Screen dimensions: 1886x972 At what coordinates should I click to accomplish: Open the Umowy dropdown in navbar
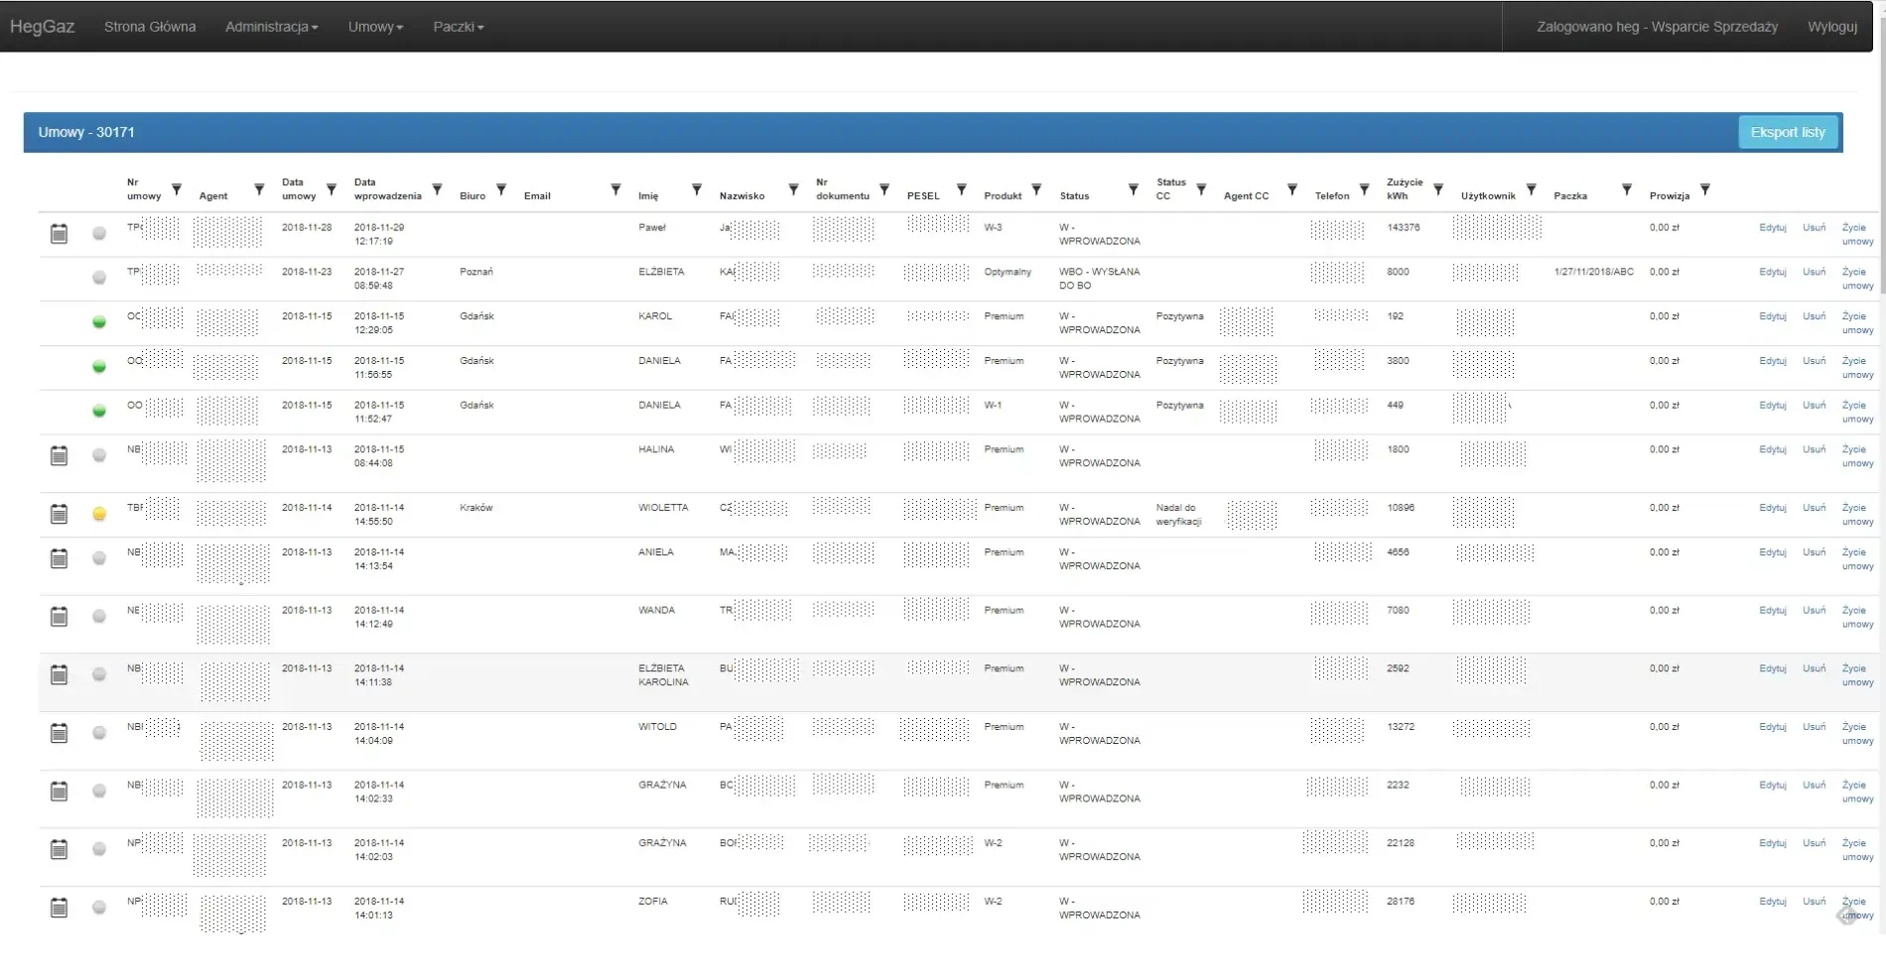click(375, 27)
